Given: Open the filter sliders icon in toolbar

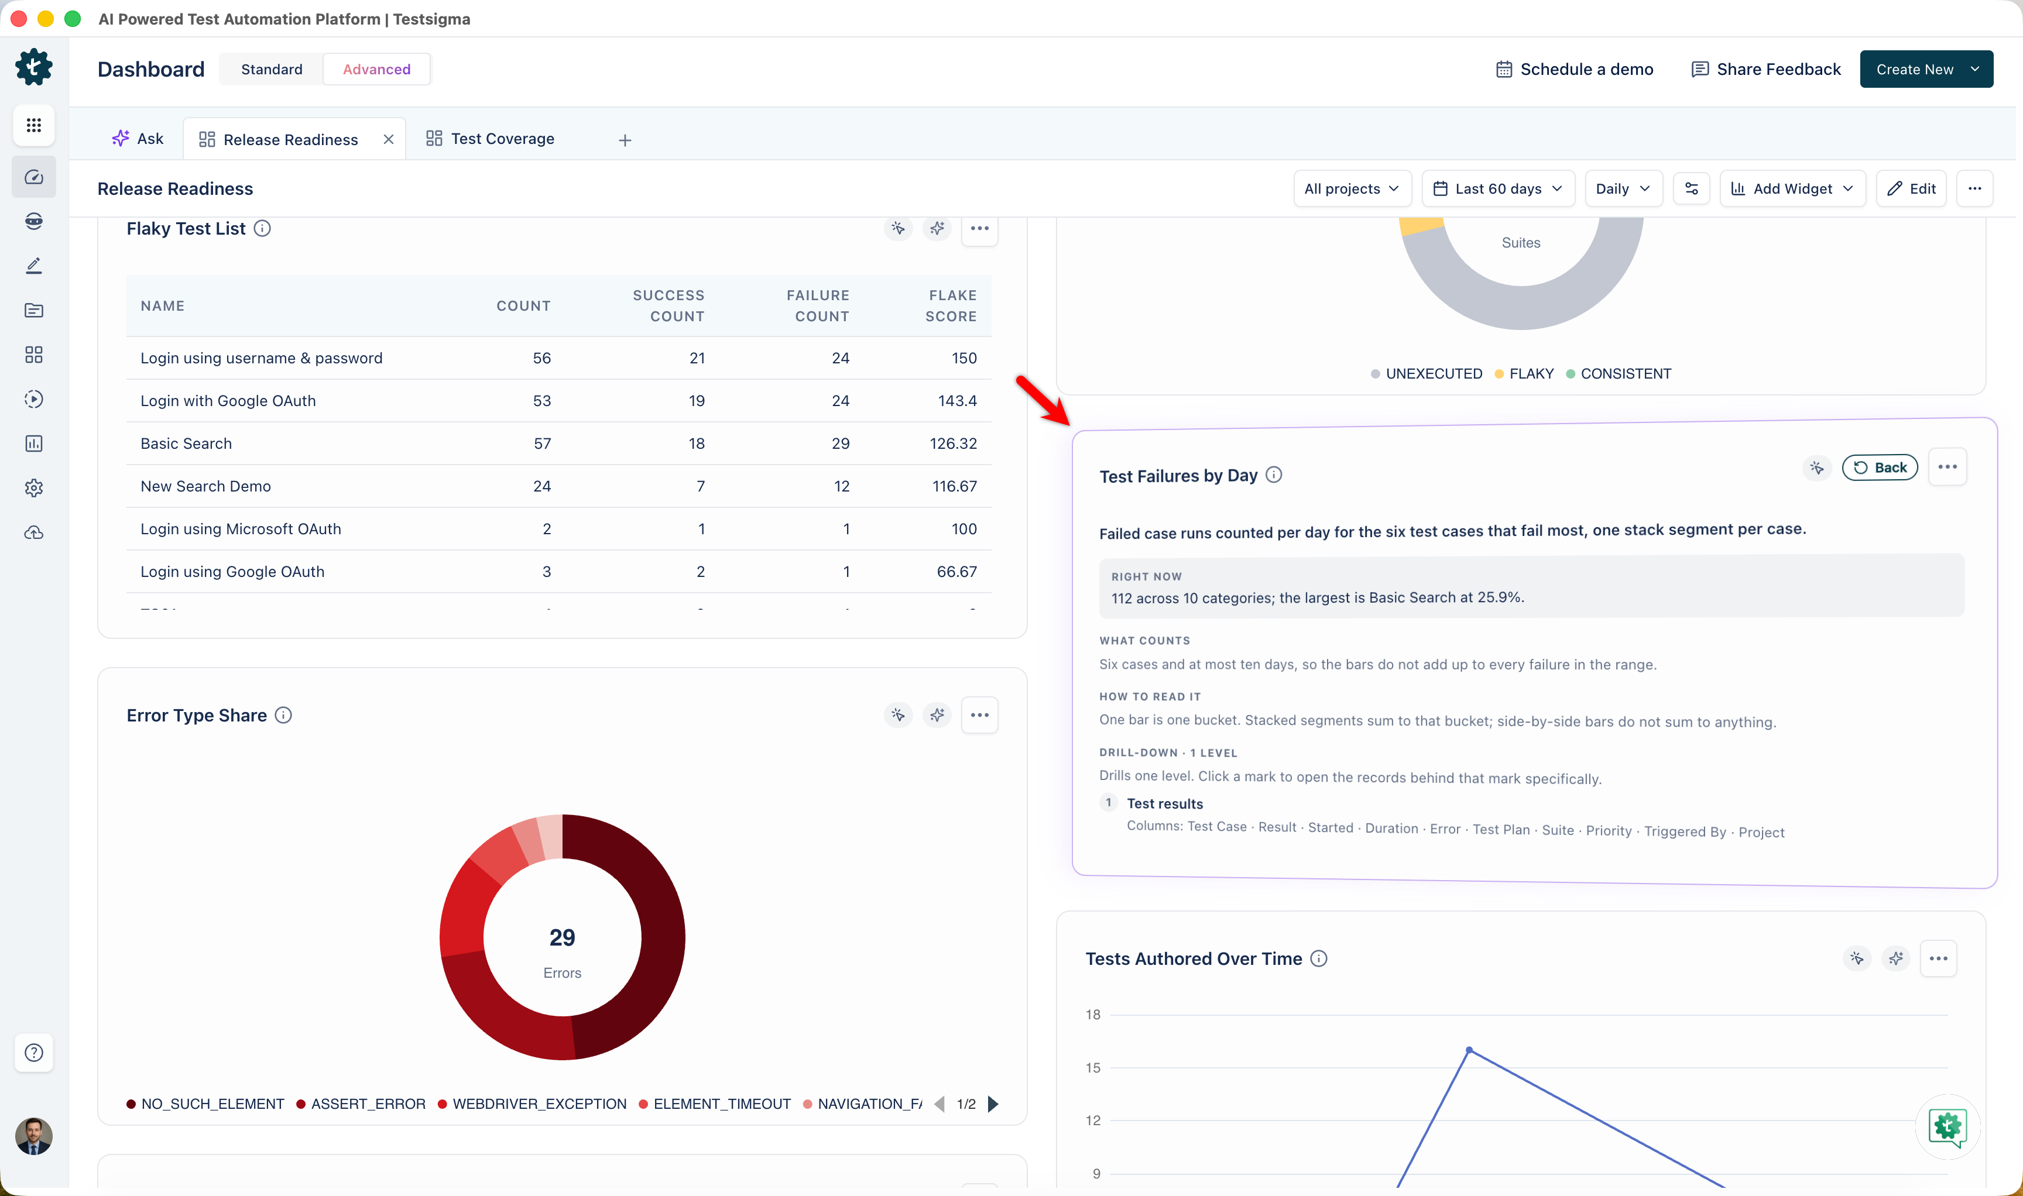Looking at the screenshot, I should (1692, 188).
